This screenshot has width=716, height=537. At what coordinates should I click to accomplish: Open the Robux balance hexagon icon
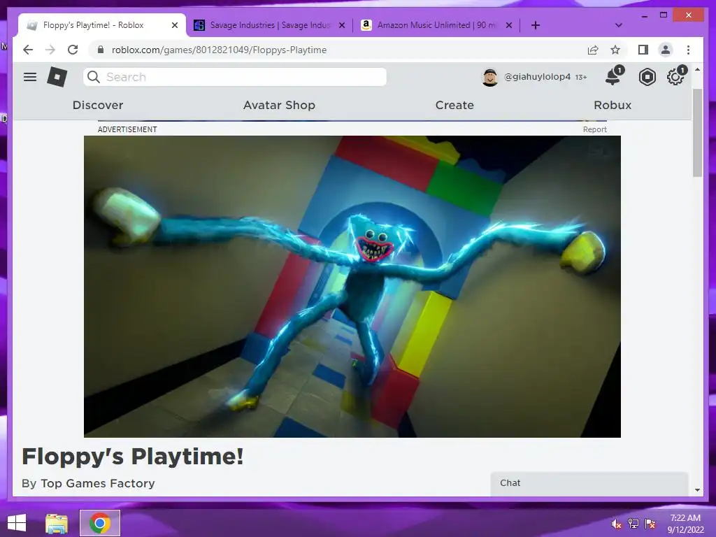tap(647, 77)
